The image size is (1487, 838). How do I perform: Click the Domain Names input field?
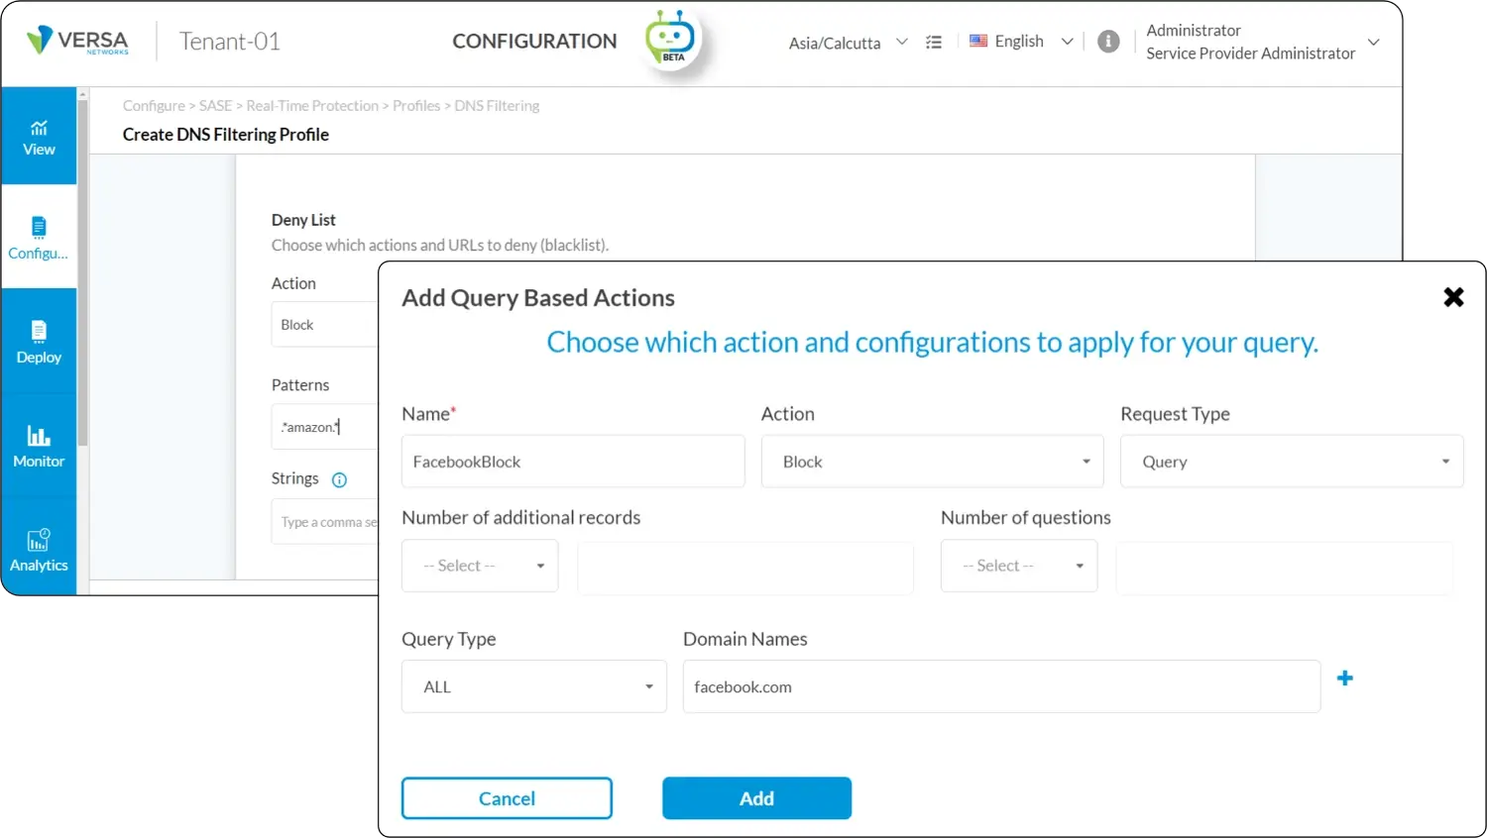click(x=1001, y=686)
